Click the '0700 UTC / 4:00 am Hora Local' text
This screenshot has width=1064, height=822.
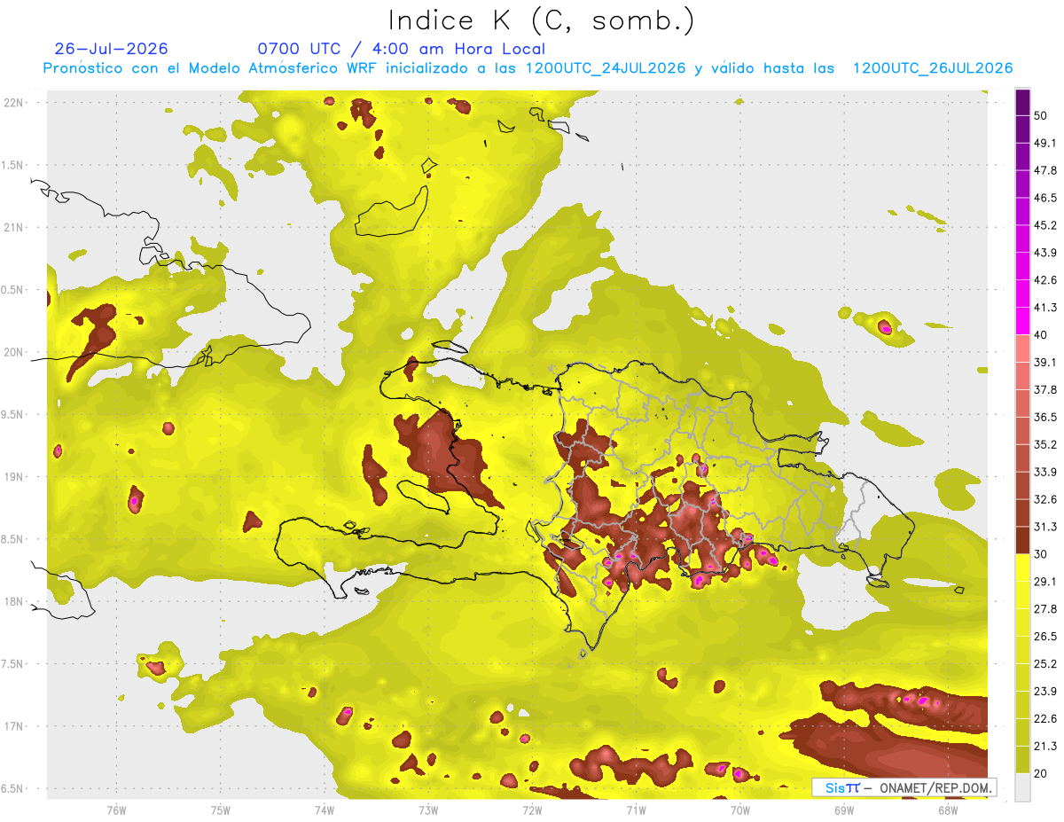[x=402, y=49]
